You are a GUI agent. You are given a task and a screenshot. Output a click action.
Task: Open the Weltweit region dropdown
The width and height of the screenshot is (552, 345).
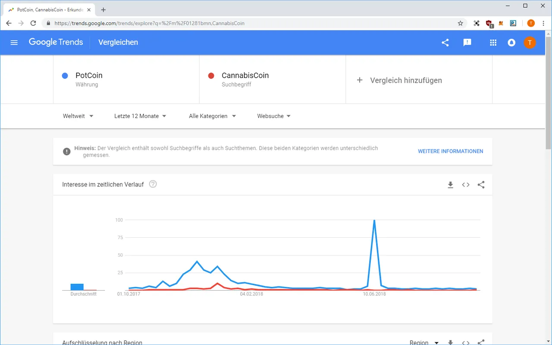point(78,116)
